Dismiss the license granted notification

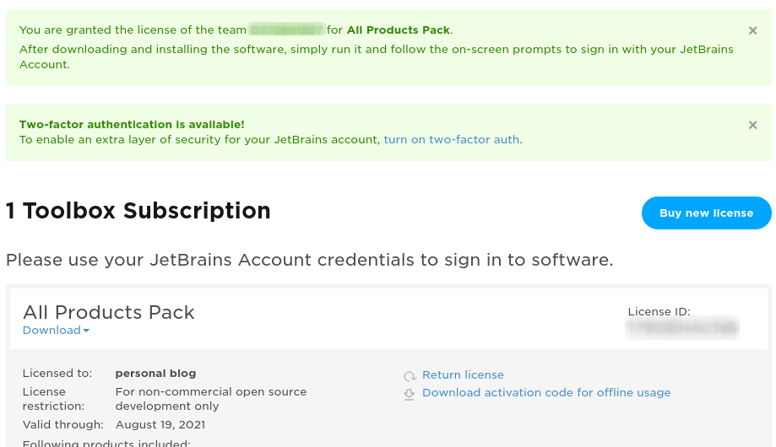(x=752, y=30)
